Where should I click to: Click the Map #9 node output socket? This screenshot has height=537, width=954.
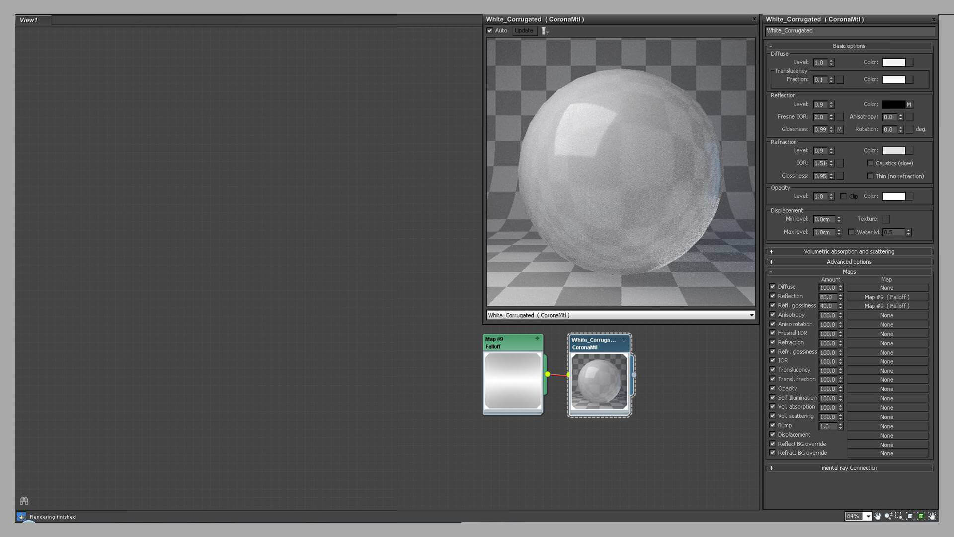click(547, 374)
